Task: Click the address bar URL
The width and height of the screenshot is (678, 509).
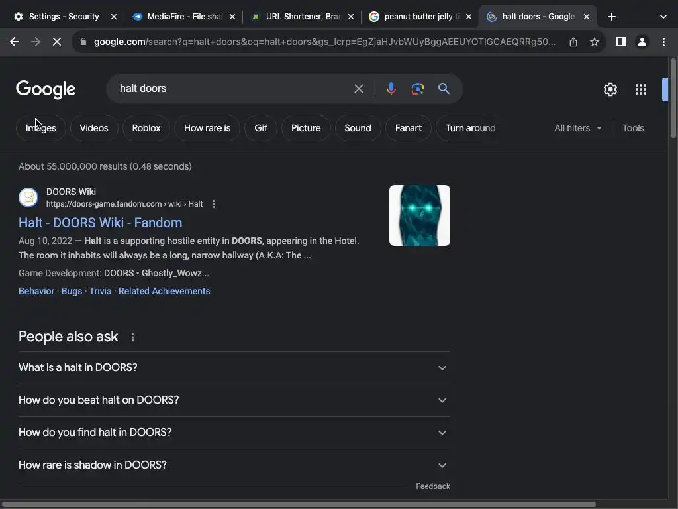Action: [324, 42]
